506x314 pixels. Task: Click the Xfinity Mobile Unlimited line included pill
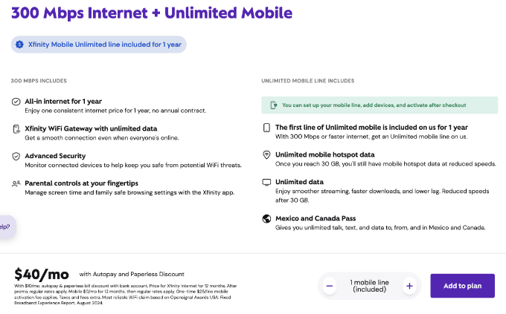point(99,45)
